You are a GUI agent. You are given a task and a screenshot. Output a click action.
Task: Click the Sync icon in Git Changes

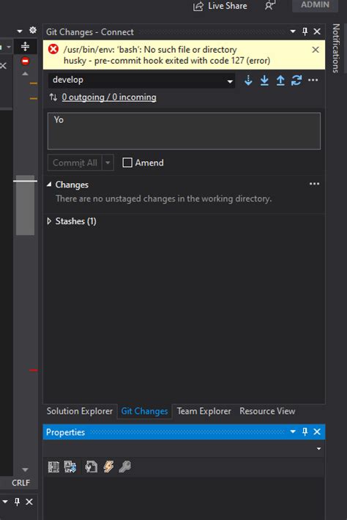click(x=296, y=81)
